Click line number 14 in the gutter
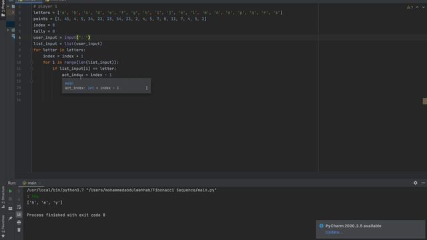427x240 pixels. point(19,87)
